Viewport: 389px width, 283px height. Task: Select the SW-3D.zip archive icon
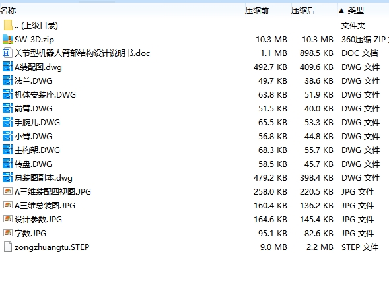(x=8, y=39)
